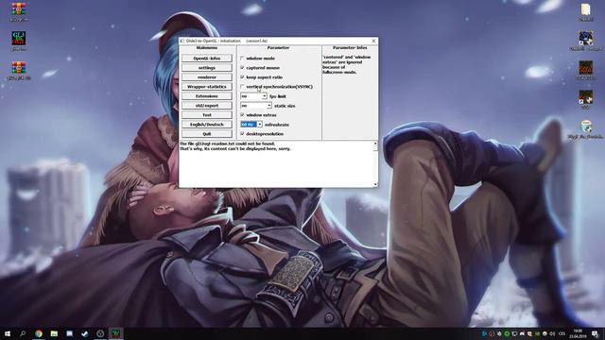605x340 pixels.
Task: Open the static size dropdown
Action: tap(268, 106)
